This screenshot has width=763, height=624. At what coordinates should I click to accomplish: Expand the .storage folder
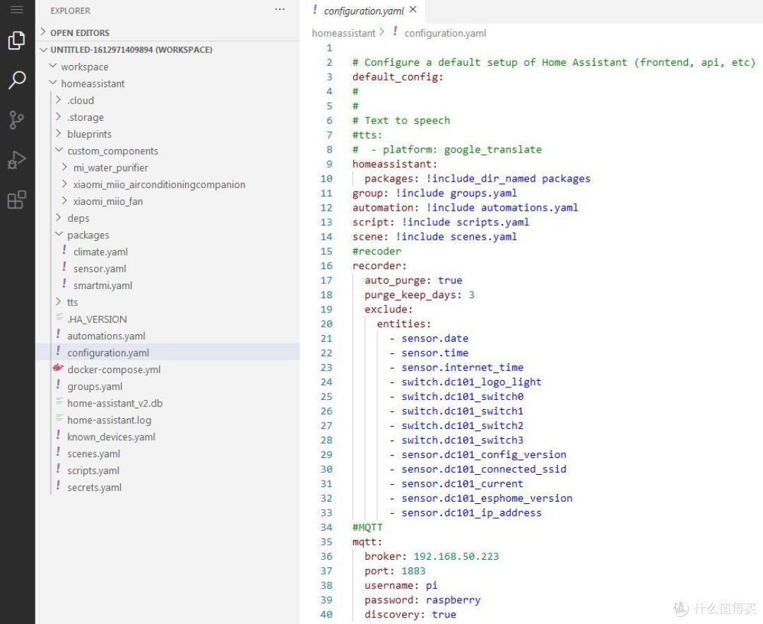(85, 117)
